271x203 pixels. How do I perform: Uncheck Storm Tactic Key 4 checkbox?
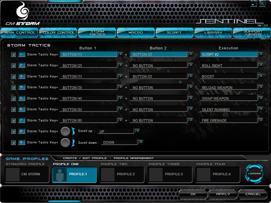(x=13, y=87)
